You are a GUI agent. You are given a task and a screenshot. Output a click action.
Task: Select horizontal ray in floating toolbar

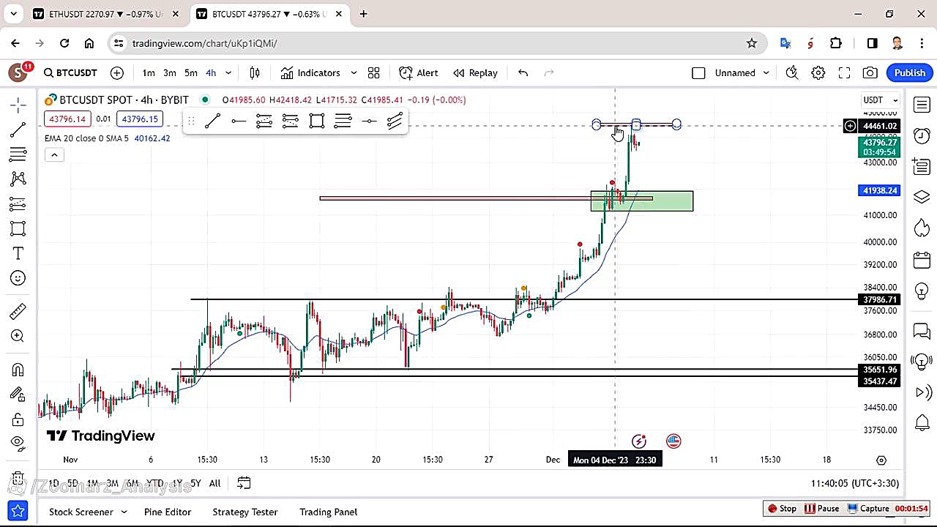point(239,121)
